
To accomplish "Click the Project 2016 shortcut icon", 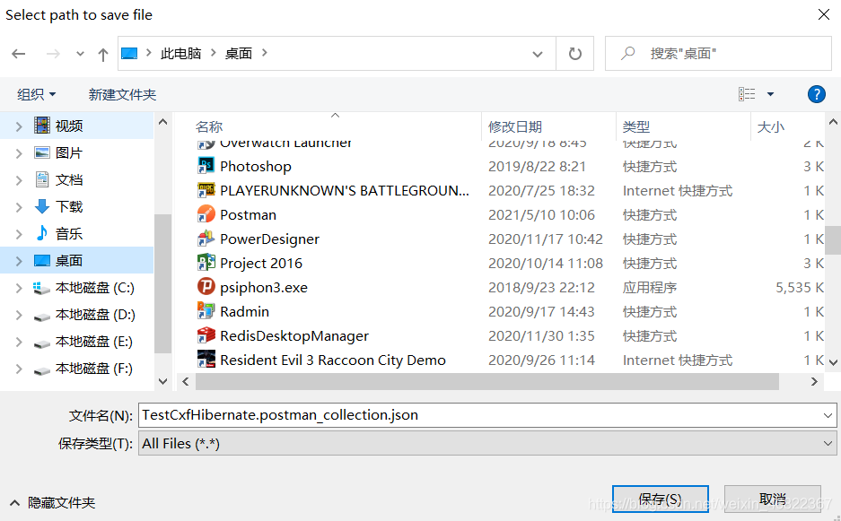I will (x=206, y=263).
